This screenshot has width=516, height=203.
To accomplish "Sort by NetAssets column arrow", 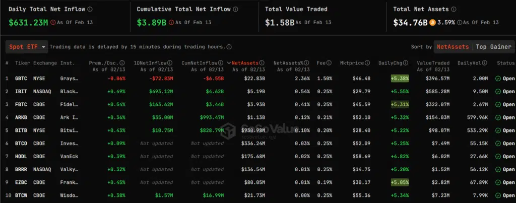I will pos(229,63).
